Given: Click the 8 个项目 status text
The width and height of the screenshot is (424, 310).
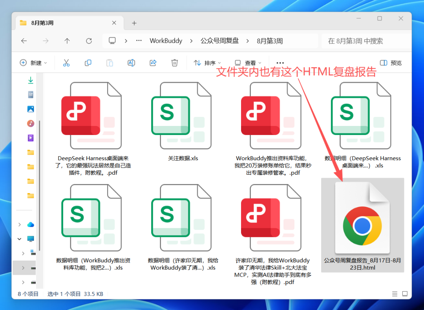Looking at the screenshot, I should tap(28, 294).
